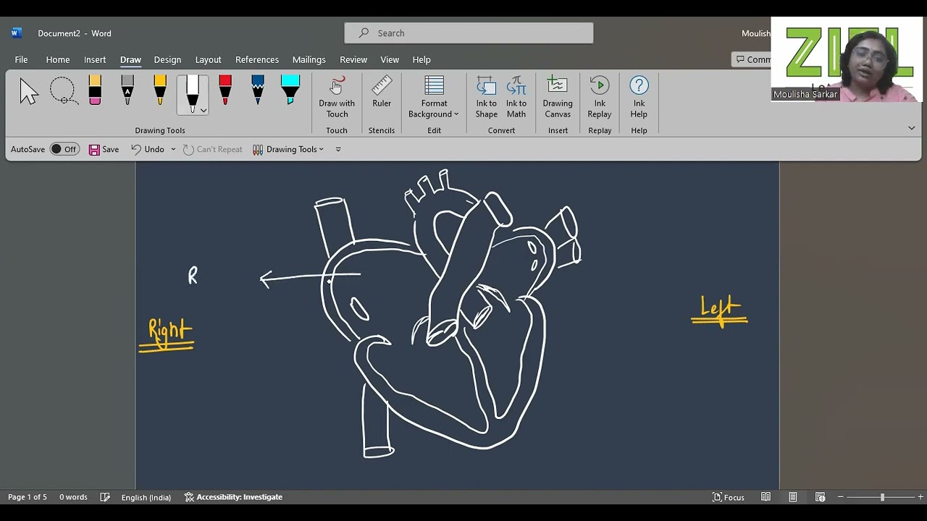Save the document from quick access
Image resolution: width=927 pixels, height=521 pixels.
point(104,149)
